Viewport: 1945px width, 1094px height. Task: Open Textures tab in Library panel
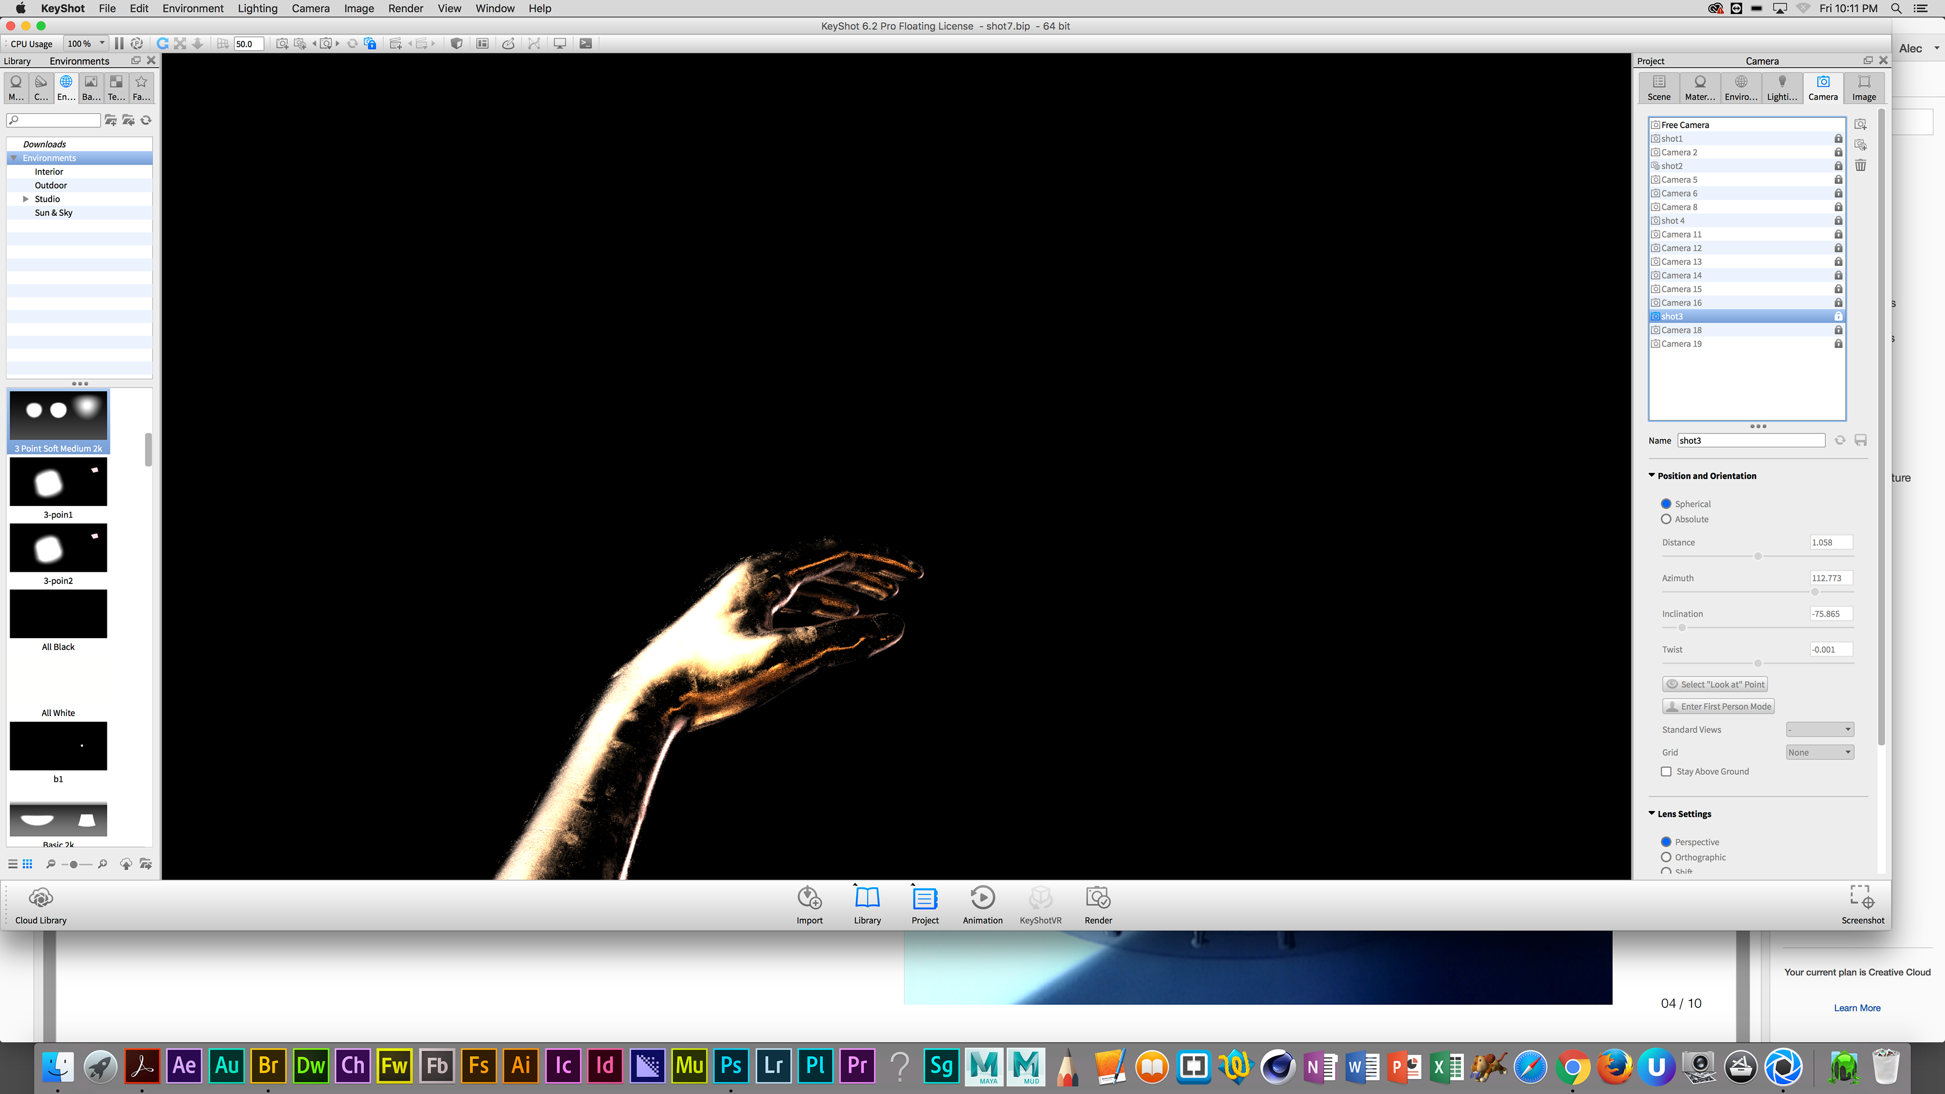click(x=116, y=88)
